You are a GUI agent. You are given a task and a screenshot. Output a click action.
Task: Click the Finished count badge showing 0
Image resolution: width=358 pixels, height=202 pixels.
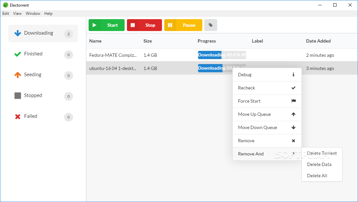(68, 55)
